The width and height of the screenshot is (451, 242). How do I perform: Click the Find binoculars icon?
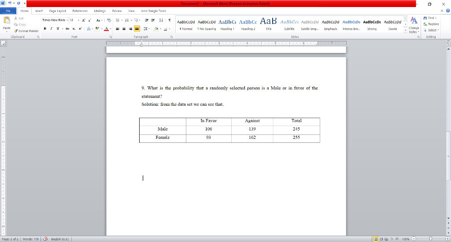pyautogui.click(x=425, y=18)
